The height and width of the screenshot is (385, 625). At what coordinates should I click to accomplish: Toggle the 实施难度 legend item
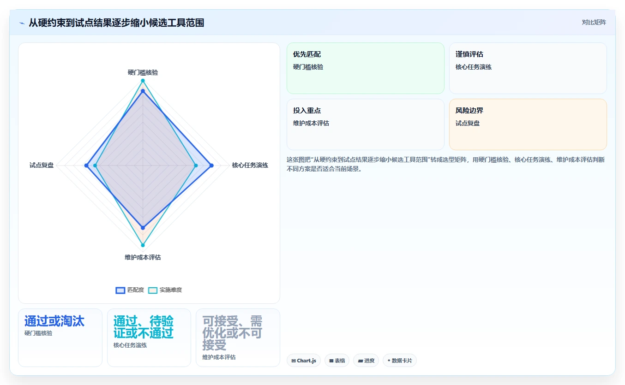(165, 290)
